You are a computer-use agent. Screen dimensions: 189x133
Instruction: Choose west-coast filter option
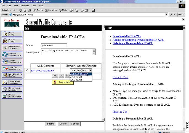click(x=81, y=80)
